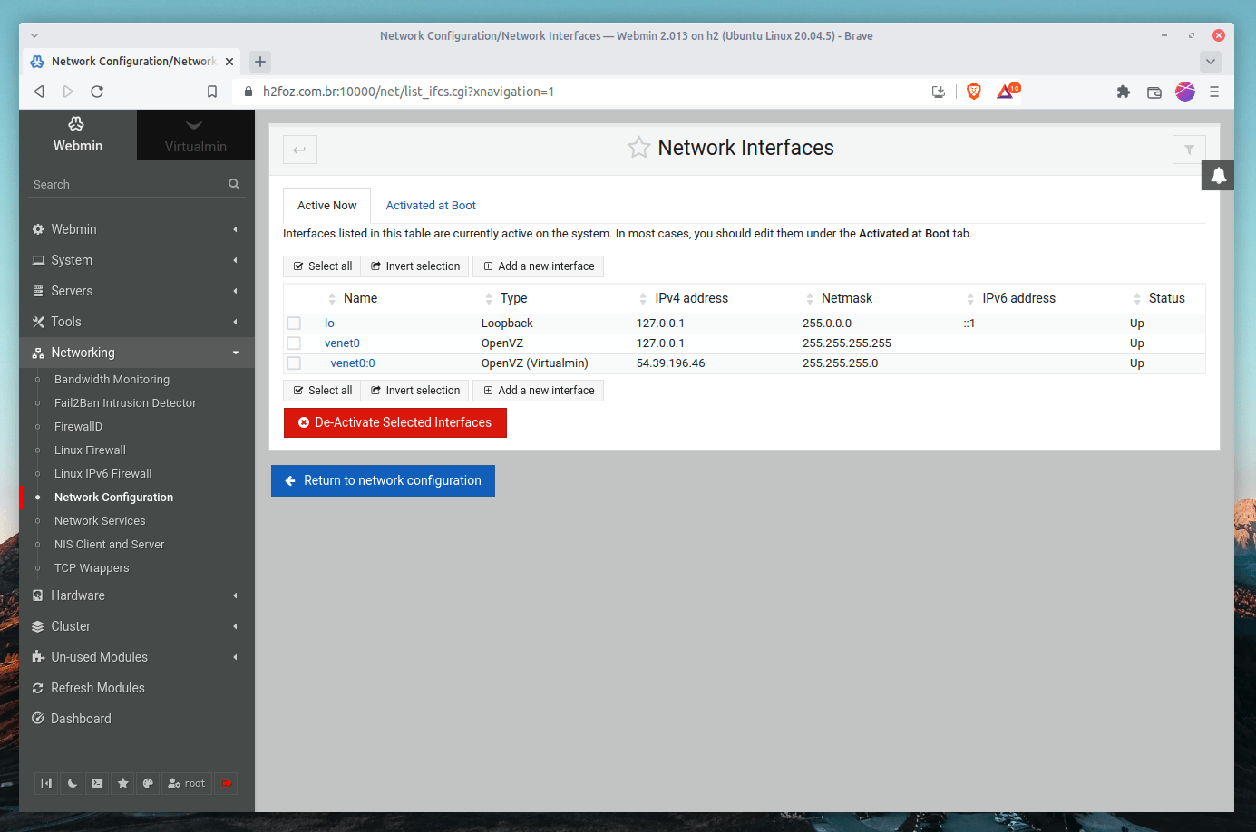
Task: Tick the venet0 interface checkbox
Action: point(294,343)
